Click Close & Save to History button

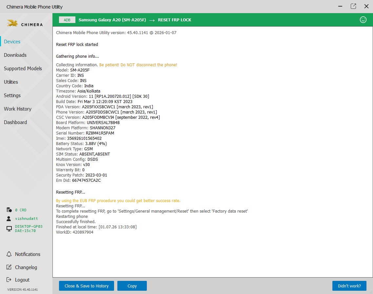click(x=87, y=286)
